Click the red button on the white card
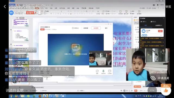The image size is (174, 98). [x=160, y=31]
